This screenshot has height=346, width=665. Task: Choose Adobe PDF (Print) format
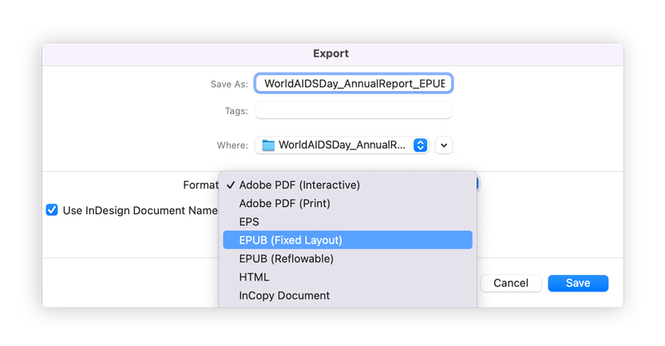[x=347, y=203]
